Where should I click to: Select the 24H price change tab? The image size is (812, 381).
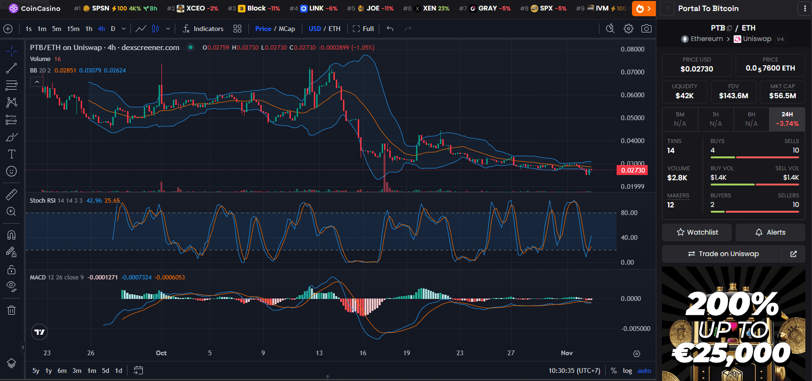[x=787, y=119]
